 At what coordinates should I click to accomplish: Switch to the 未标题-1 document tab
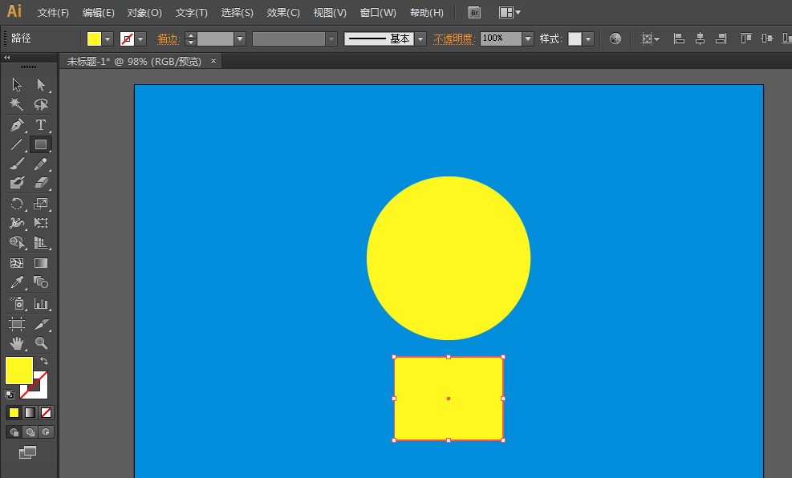(x=132, y=60)
